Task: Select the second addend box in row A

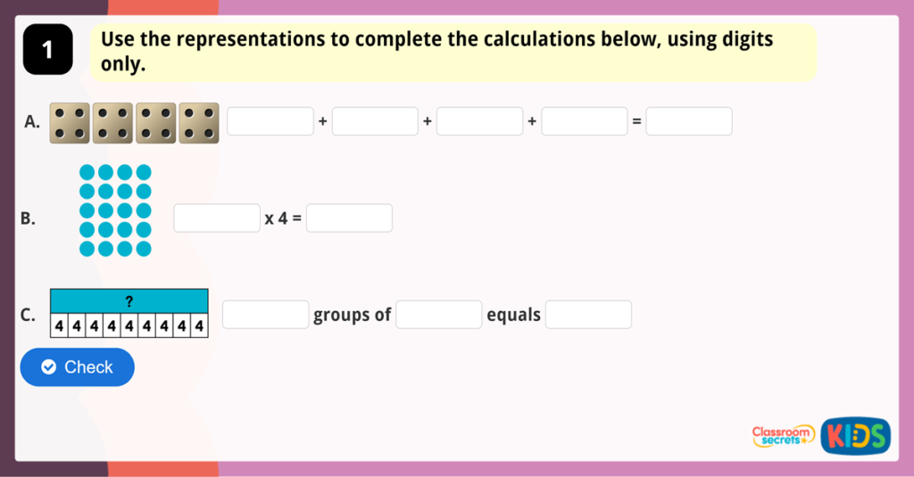Action: (375, 121)
